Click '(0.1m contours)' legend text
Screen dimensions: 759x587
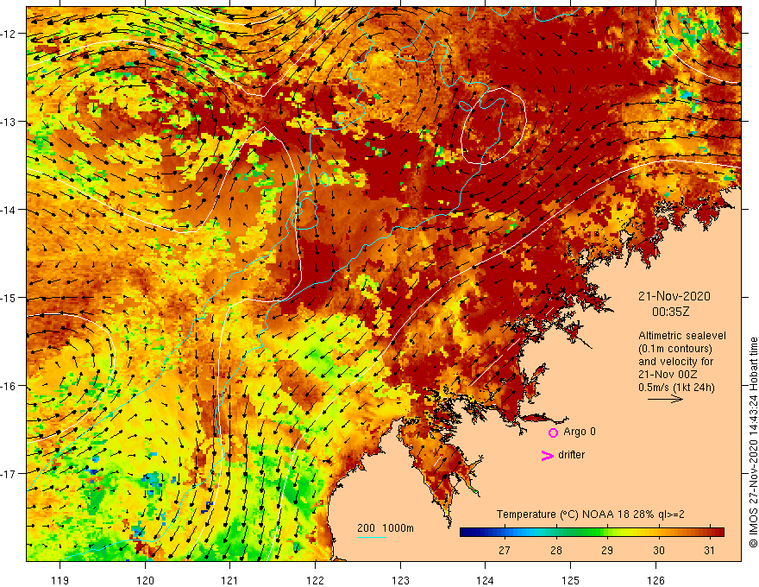click(x=675, y=349)
